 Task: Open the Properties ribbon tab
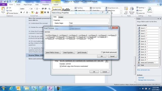point(46,5)
